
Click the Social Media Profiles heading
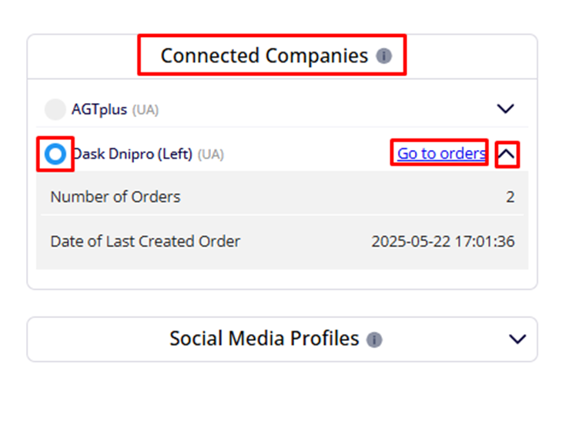[x=264, y=339]
